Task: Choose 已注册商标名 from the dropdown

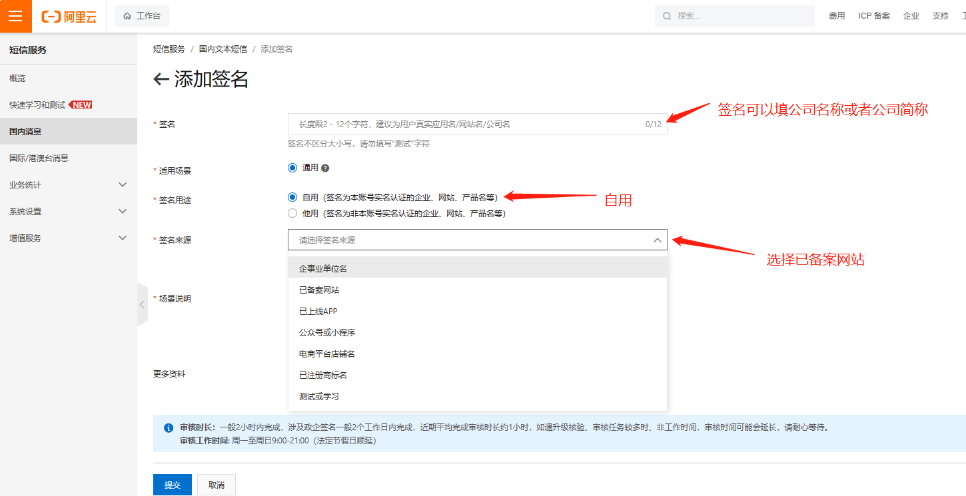Action: point(477,375)
